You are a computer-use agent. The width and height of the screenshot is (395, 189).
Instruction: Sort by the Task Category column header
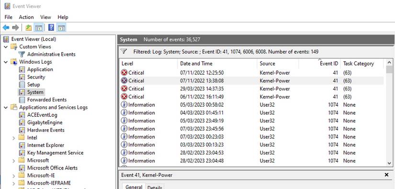(x=362, y=64)
